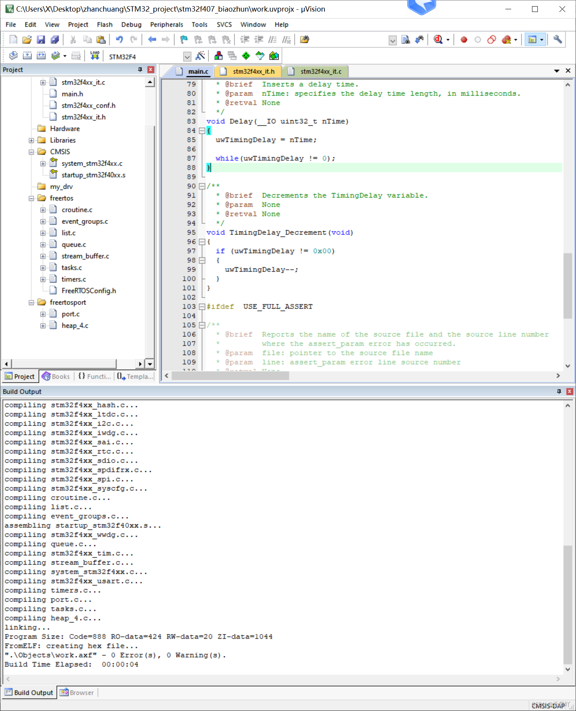The width and height of the screenshot is (576, 711).
Task: Close the active editor tab
Action: 568,71
